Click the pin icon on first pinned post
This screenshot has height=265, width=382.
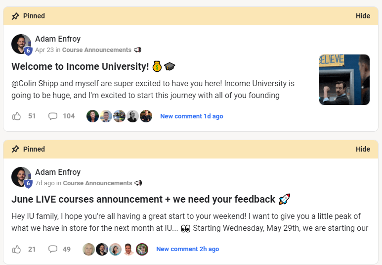click(x=15, y=16)
